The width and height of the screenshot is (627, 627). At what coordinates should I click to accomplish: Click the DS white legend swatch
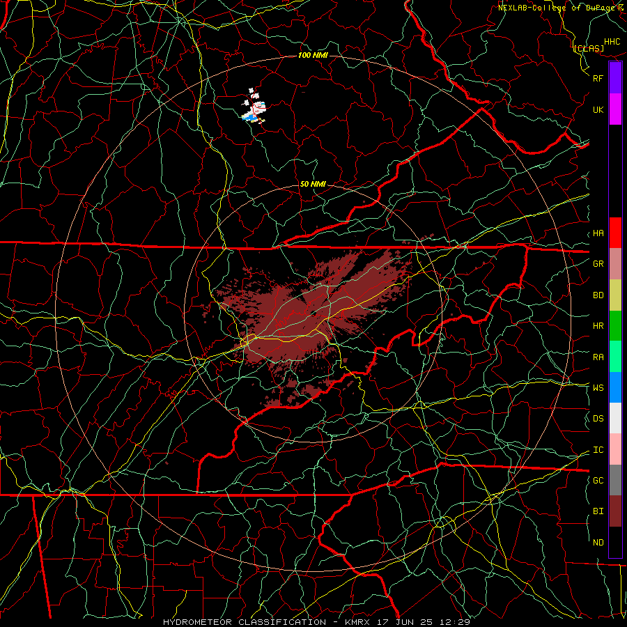[615, 418]
